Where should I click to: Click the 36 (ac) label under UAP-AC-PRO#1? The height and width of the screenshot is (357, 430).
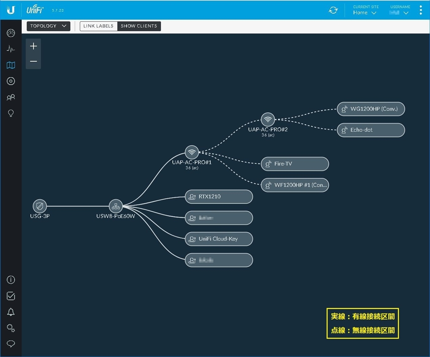191,168
